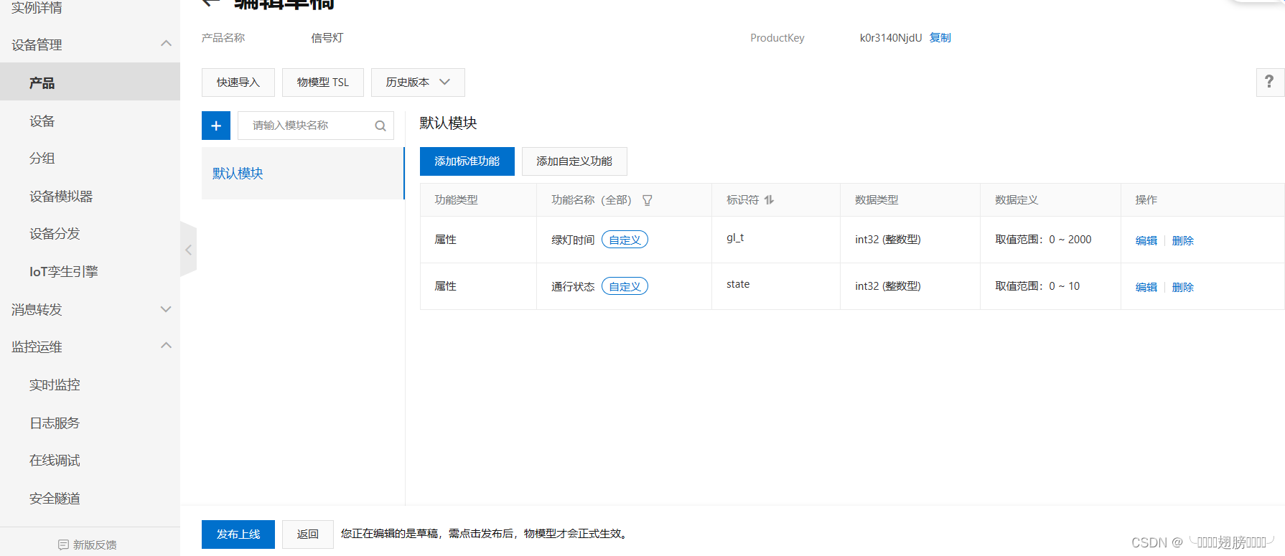Click the 新版反馈 text link
The image size is (1285, 556).
pos(95,545)
